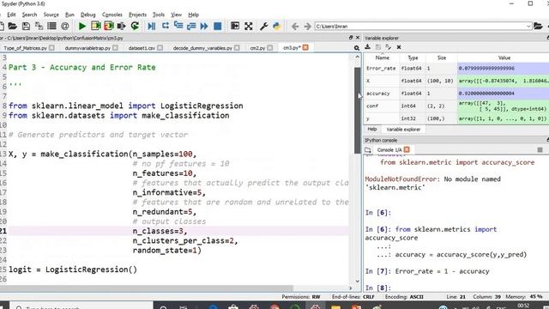Screen dimensions: 549x309
Task: Remove all variables in Variable explorer
Action: 399,47
